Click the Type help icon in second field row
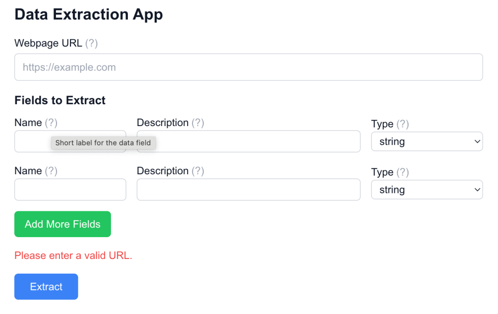498x314 pixels. pyautogui.click(x=403, y=172)
